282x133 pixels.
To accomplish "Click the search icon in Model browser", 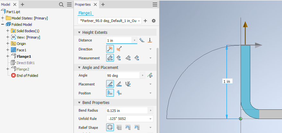I will pyautogui.click(x=61, y=4).
